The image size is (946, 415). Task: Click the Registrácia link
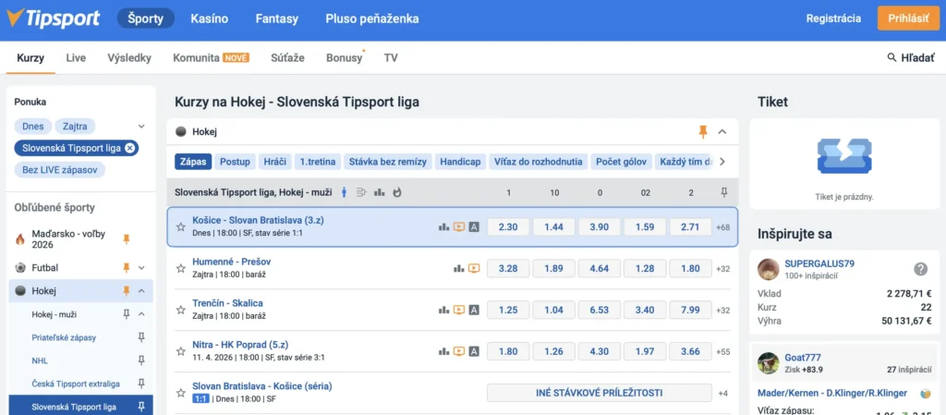click(x=833, y=18)
